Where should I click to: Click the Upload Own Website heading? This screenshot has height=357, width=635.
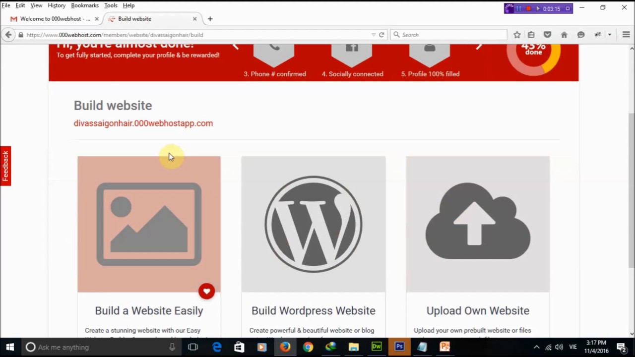click(x=478, y=311)
